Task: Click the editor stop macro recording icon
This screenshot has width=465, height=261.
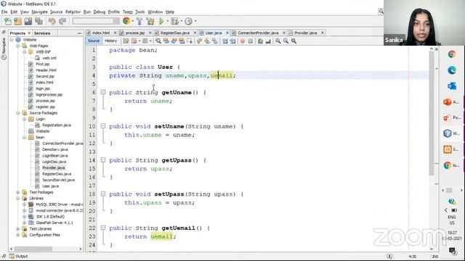Action: click(251, 41)
